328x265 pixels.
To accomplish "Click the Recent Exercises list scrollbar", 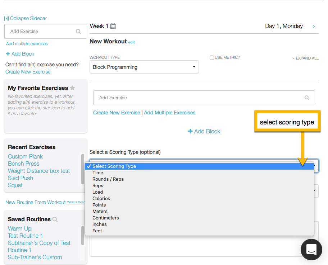I will 83,169.
